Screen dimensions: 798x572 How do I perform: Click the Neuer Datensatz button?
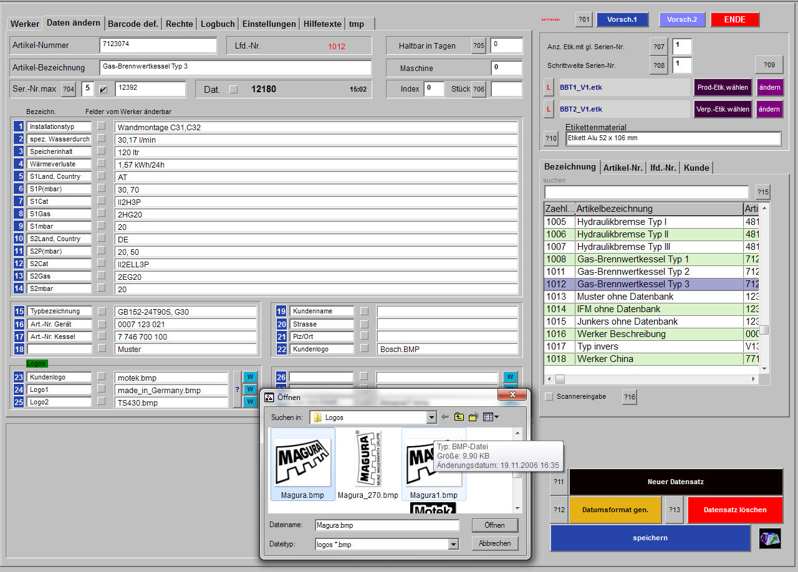676,482
